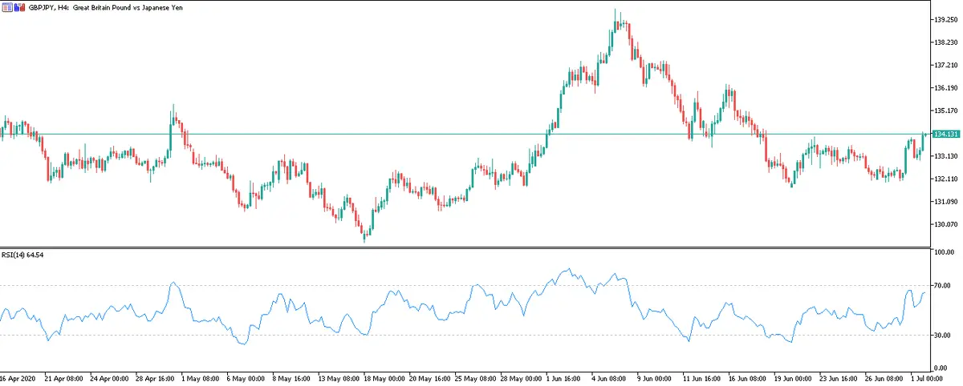Click the 24 Apr 00:00 time label
This screenshot has height=386, width=963.
[110, 377]
